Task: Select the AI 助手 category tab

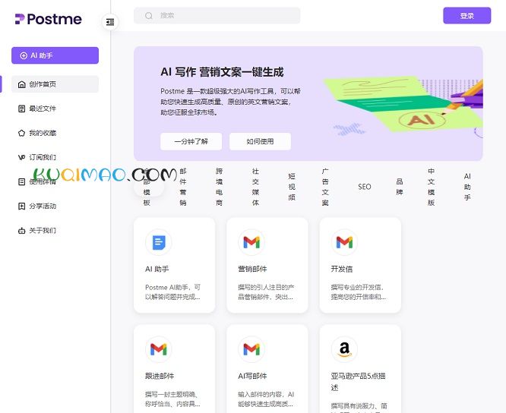Action: (x=467, y=187)
